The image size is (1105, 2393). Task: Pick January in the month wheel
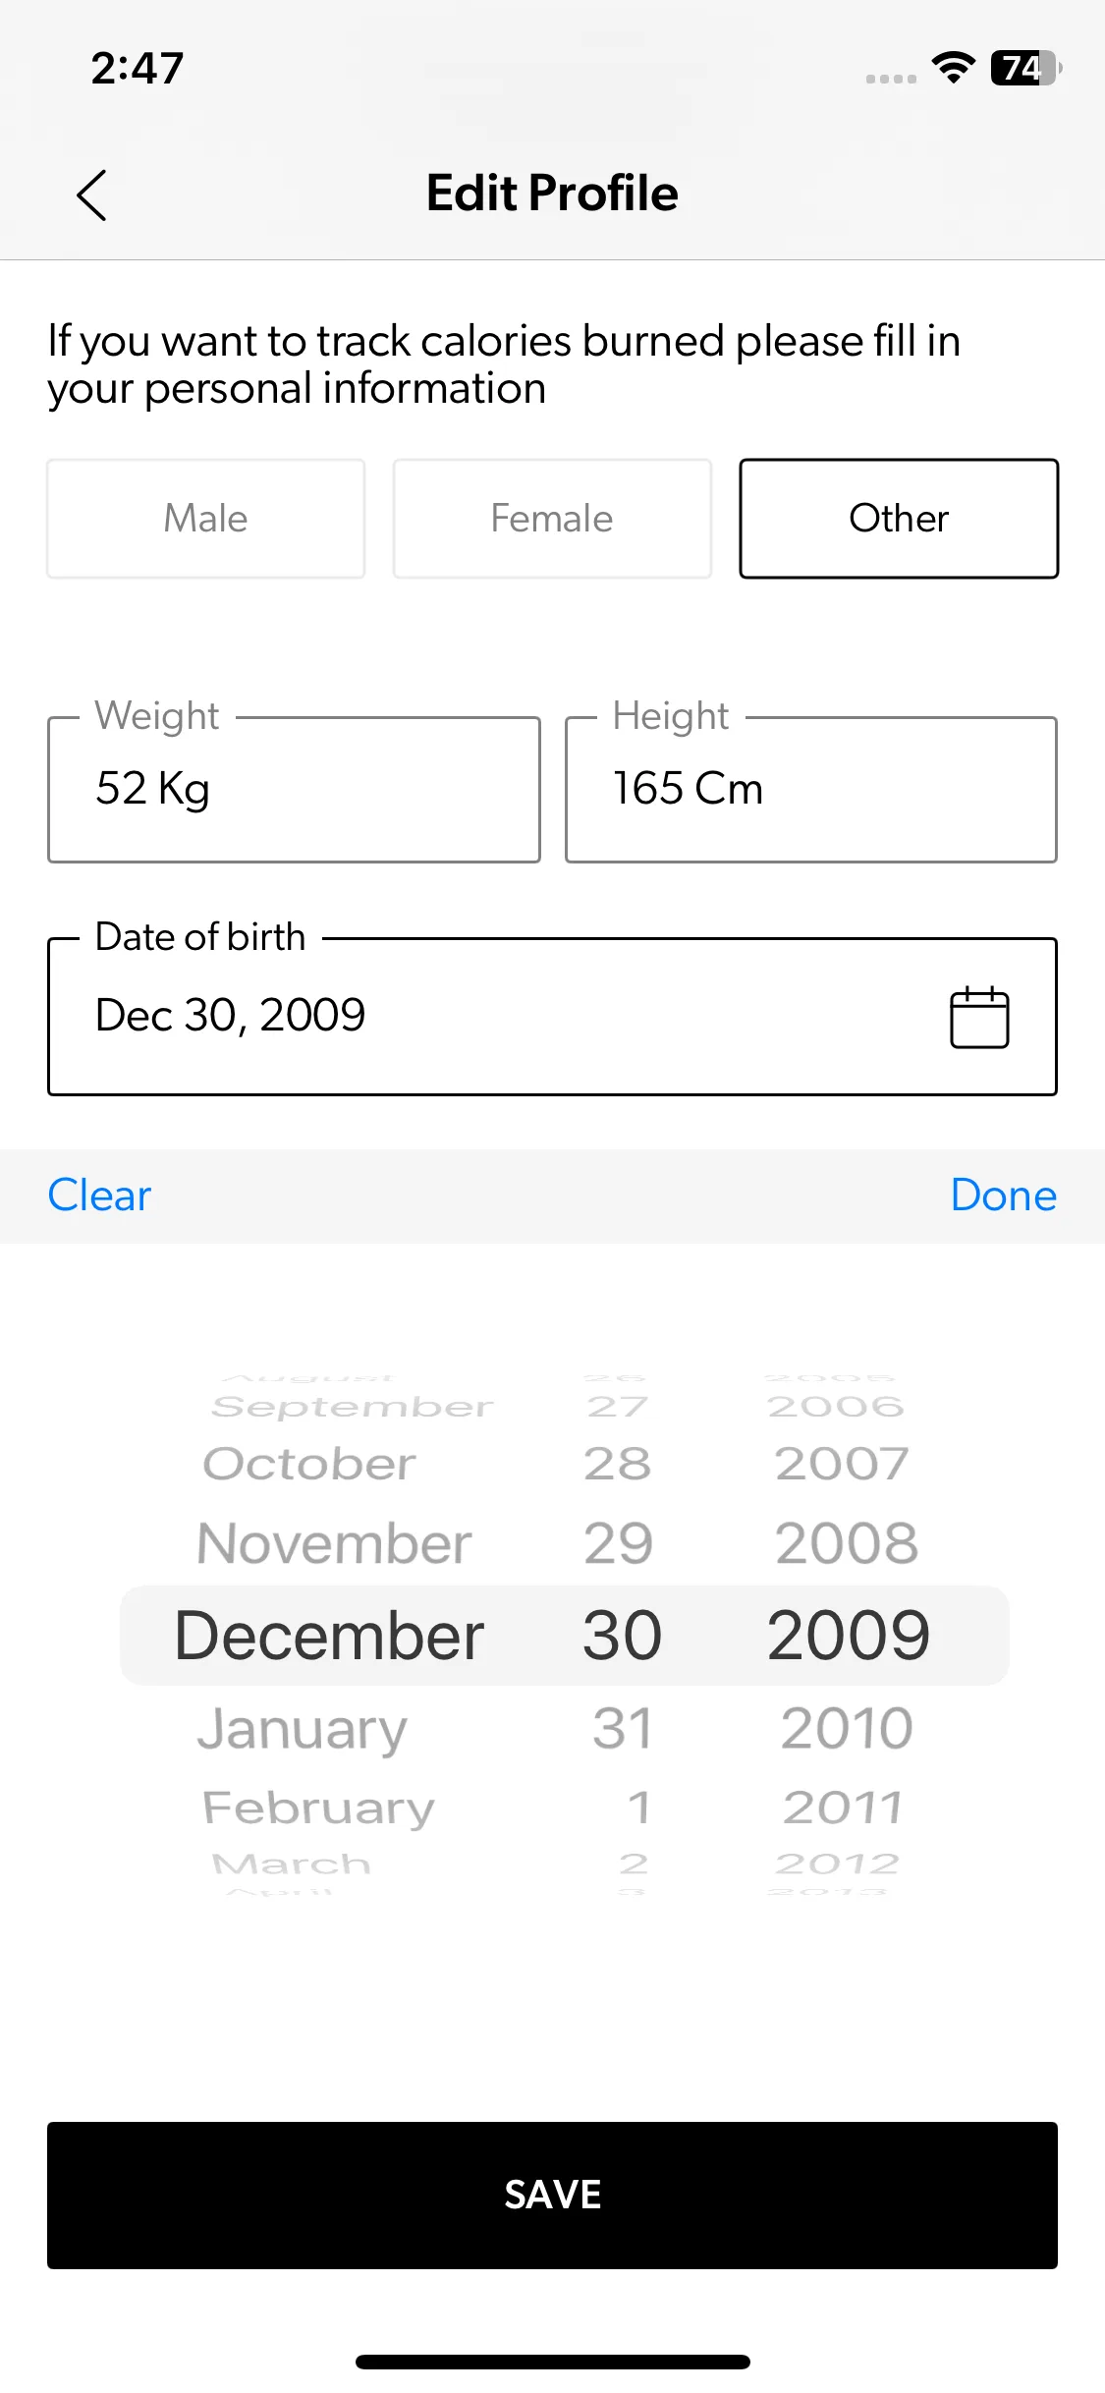click(x=303, y=1728)
